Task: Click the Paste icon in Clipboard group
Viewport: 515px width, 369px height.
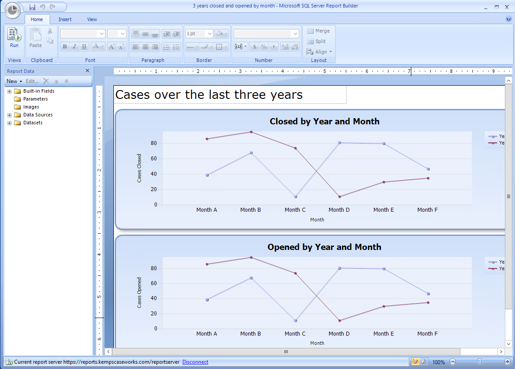Action: 36,38
